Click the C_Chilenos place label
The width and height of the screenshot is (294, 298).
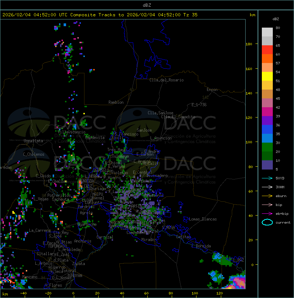34,154
